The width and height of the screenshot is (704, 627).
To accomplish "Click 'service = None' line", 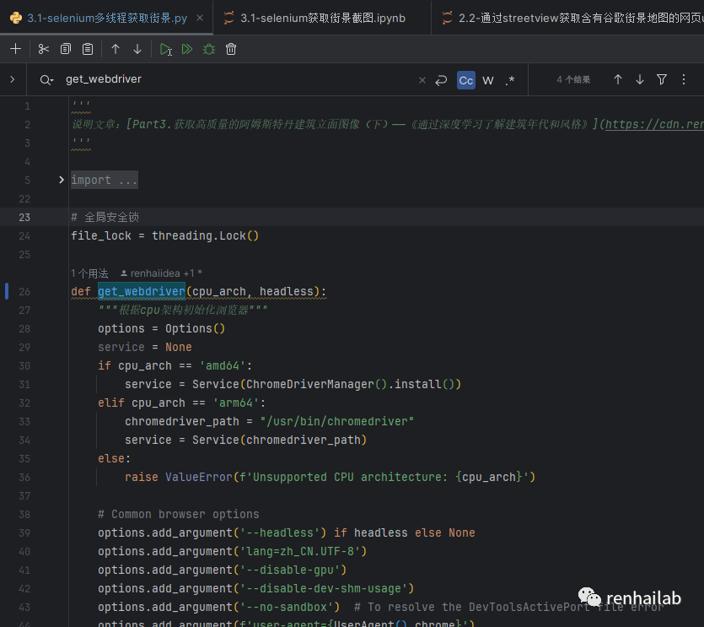I will tap(144, 347).
